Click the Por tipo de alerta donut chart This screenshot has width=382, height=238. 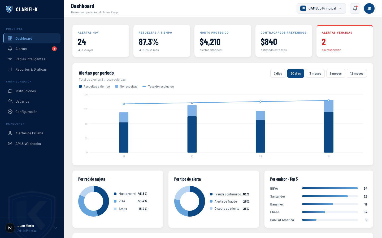190,201
